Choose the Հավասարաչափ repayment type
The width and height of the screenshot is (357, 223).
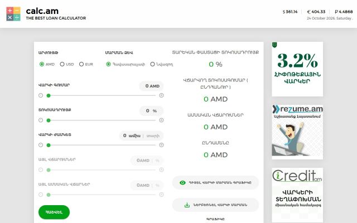pyautogui.click(x=108, y=64)
